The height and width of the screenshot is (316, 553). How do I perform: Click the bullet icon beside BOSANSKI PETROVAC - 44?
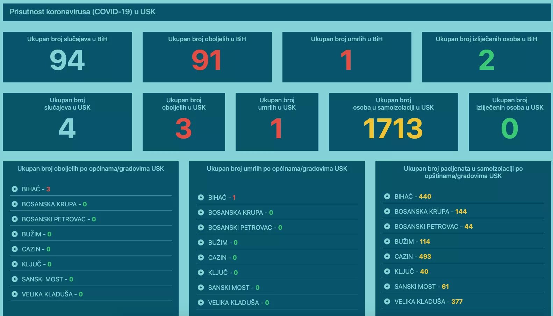387,227
